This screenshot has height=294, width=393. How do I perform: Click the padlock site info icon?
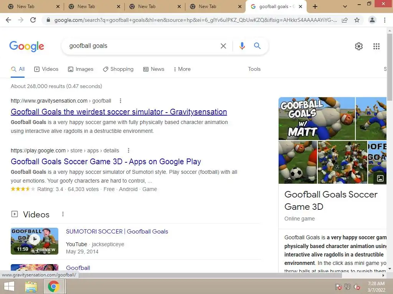(48, 20)
